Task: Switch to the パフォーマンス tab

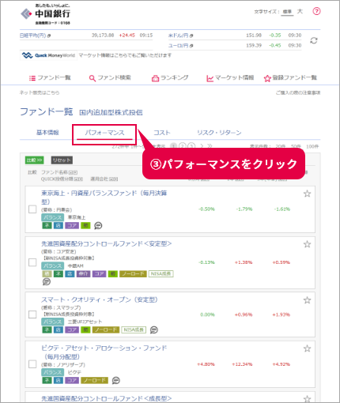Action: pos(104,133)
